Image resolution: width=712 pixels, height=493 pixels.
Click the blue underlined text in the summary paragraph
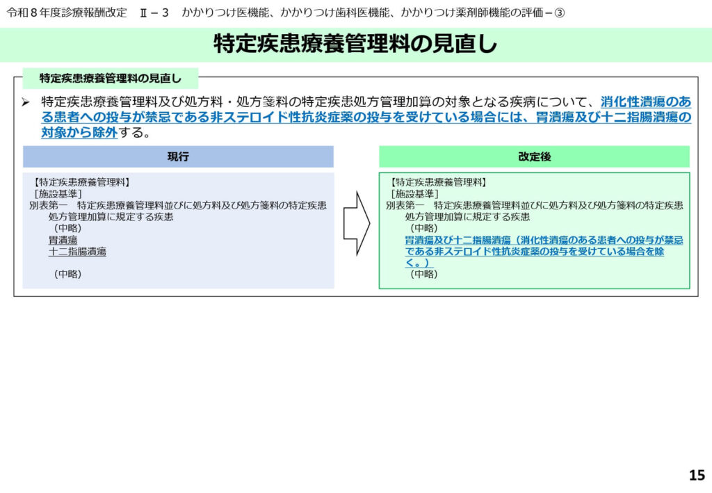pyautogui.click(x=417, y=117)
